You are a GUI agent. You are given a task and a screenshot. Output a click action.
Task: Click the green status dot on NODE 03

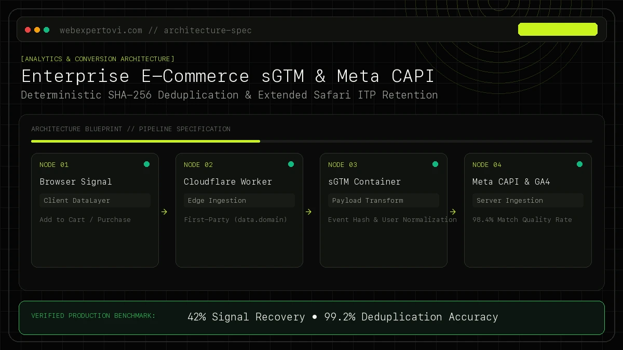pyautogui.click(x=435, y=164)
